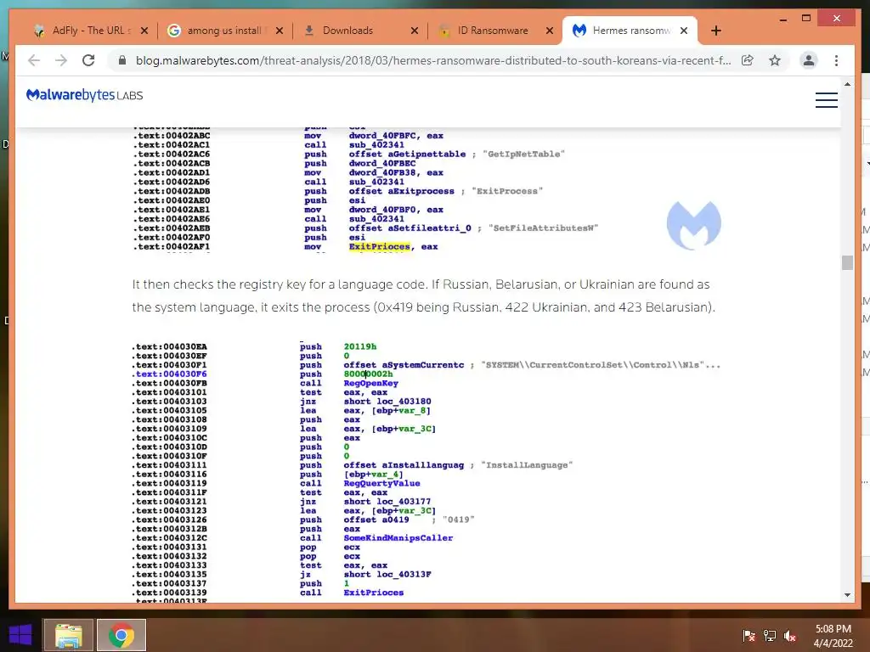Click SomeKindManipsCaller text
Image resolution: width=870 pixels, height=652 pixels.
tap(398, 537)
